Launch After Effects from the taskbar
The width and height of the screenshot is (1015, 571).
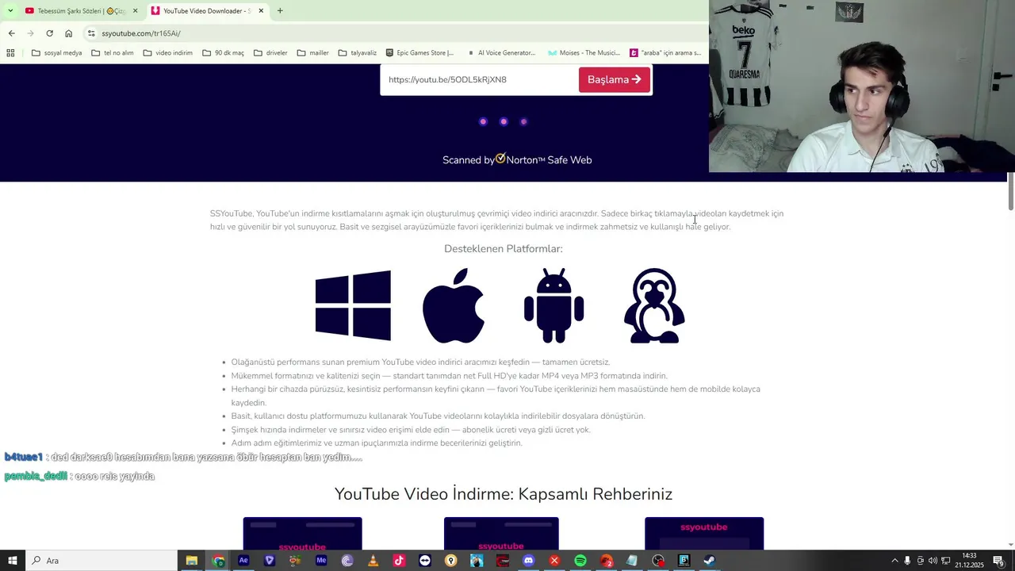click(243, 561)
